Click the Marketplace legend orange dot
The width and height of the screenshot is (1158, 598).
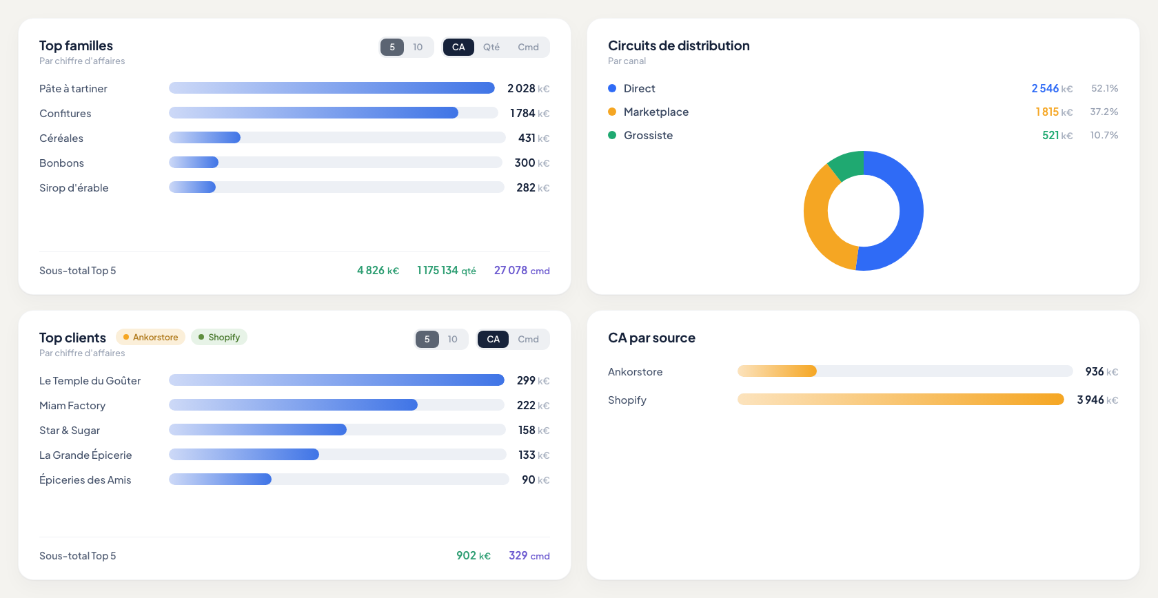(612, 112)
